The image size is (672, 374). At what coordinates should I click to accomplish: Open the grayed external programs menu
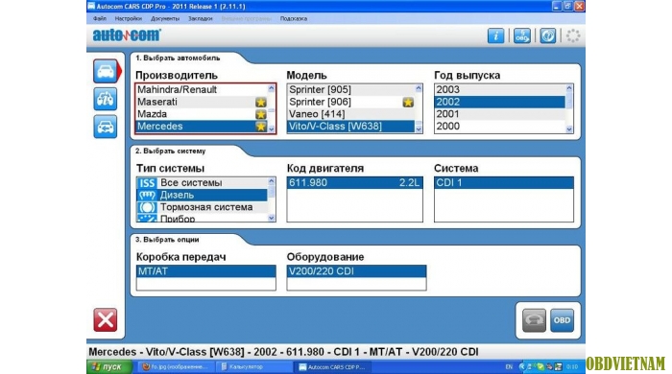pyautogui.click(x=247, y=19)
